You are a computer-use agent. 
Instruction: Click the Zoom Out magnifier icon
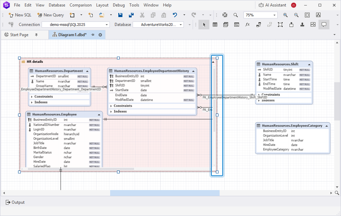[296, 15]
